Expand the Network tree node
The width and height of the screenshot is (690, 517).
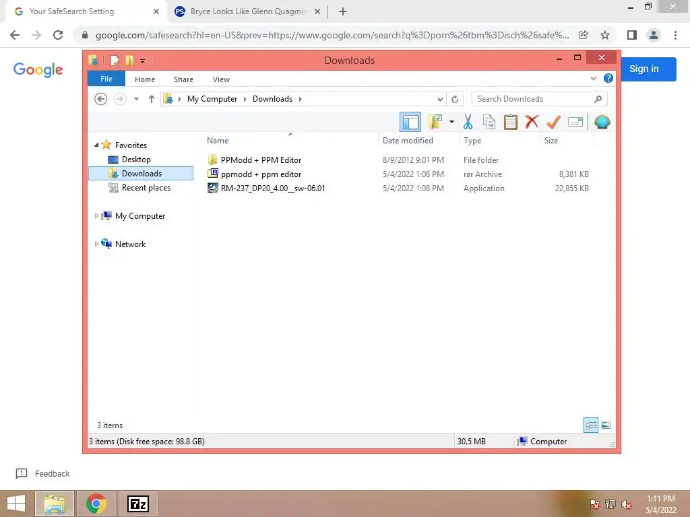pos(96,244)
